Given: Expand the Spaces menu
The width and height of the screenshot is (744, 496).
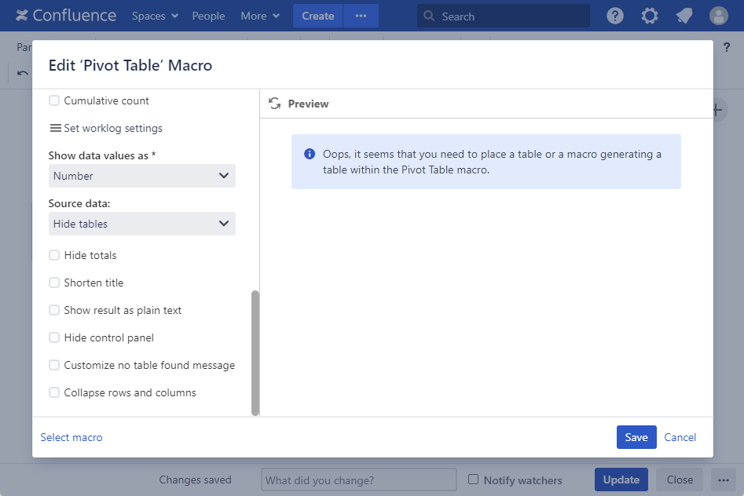Looking at the screenshot, I should 155,16.
